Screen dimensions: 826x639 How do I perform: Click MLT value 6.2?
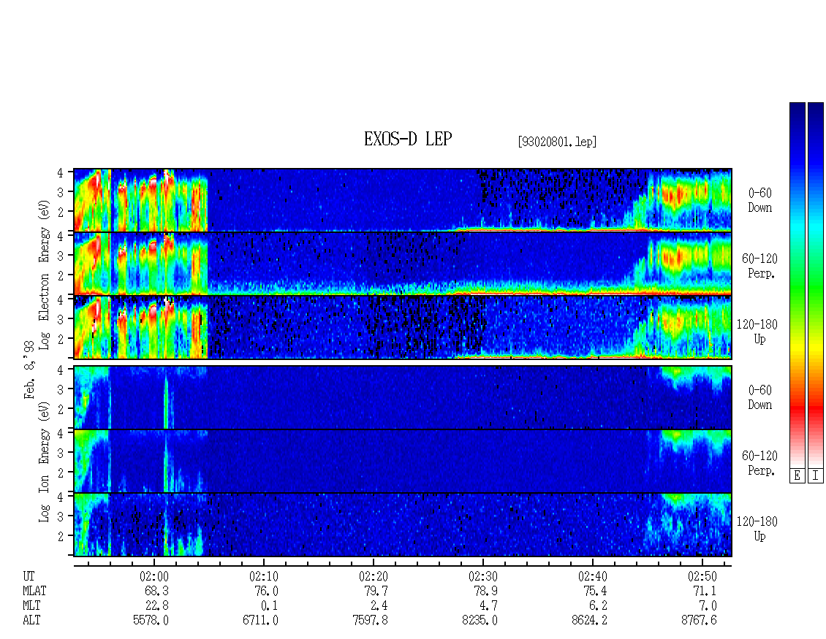(599, 606)
